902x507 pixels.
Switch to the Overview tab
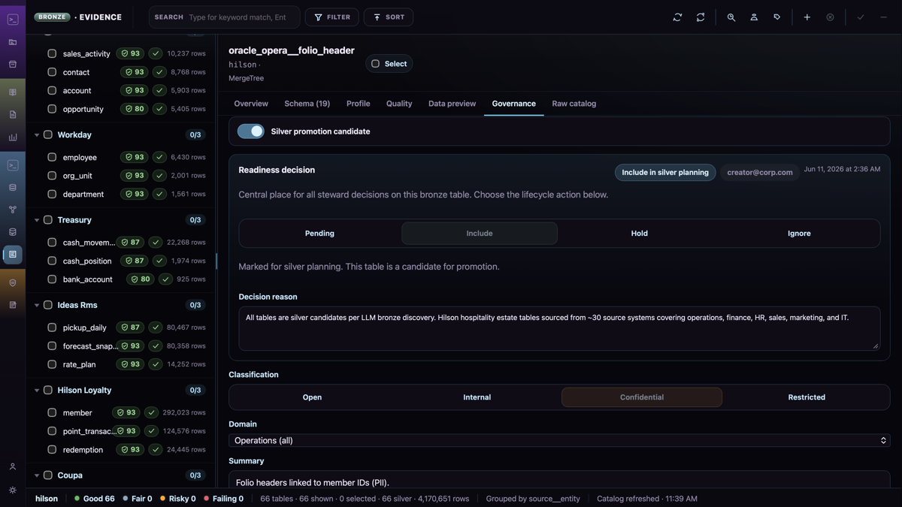tap(251, 104)
